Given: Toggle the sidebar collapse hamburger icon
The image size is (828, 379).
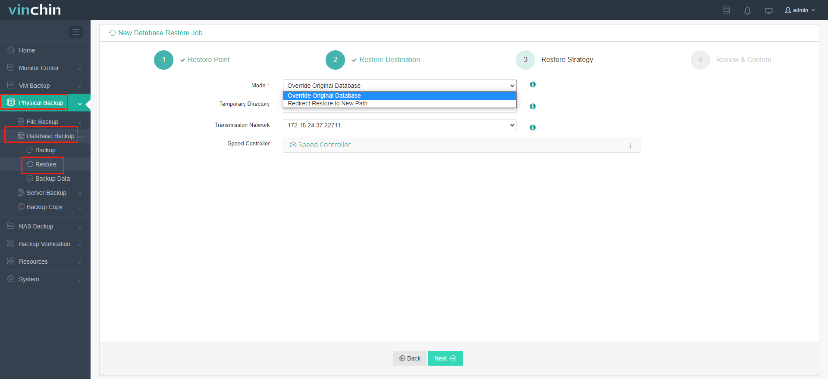Looking at the screenshot, I should 76,32.
